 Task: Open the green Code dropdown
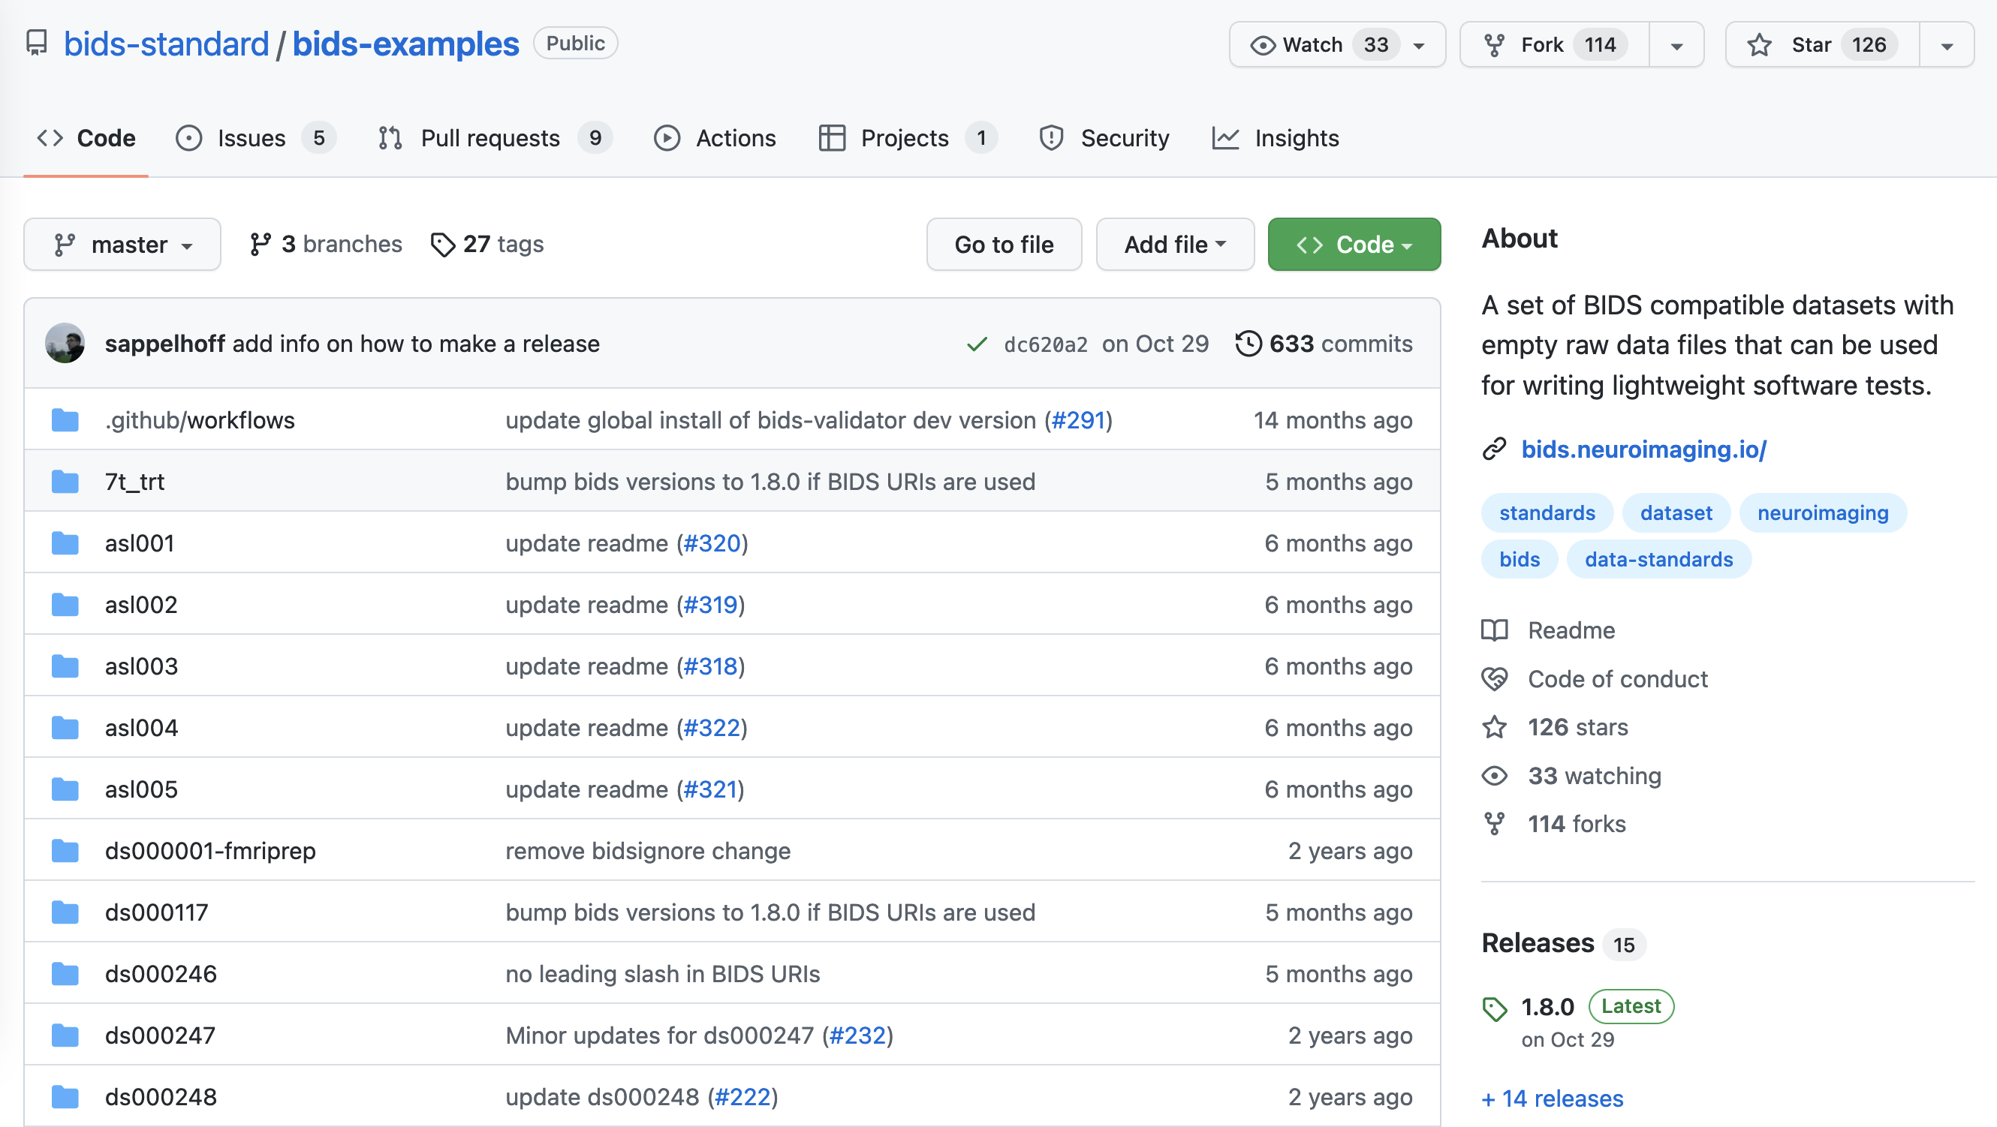[1354, 245]
